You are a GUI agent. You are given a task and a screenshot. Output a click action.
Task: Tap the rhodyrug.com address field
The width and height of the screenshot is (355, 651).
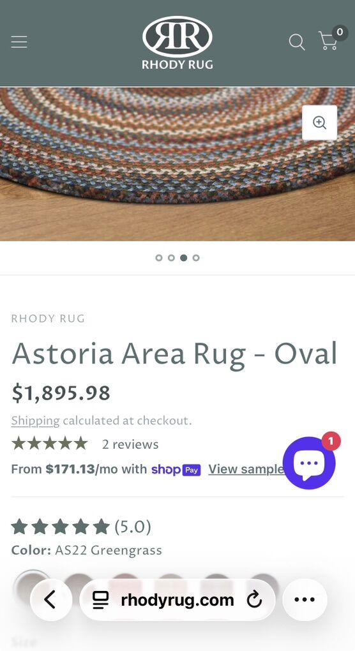177,600
